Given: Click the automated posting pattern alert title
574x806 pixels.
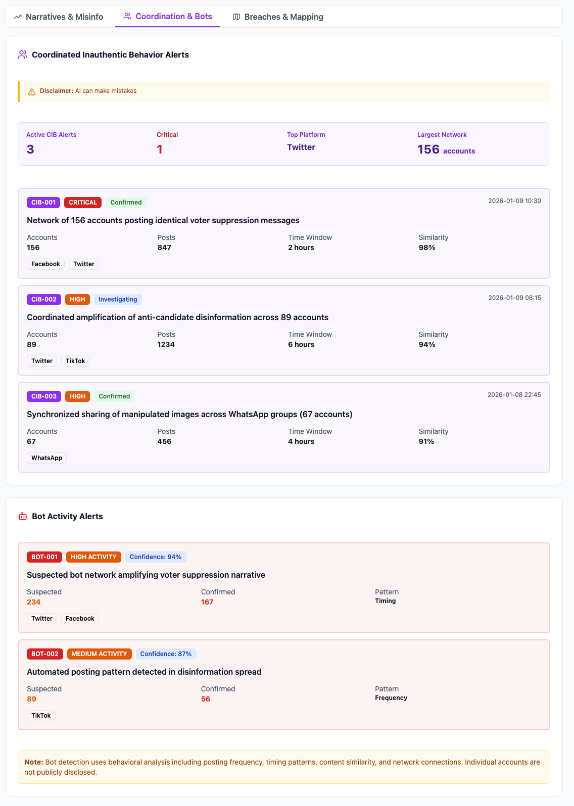Looking at the screenshot, I should click(x=144, y=672).
